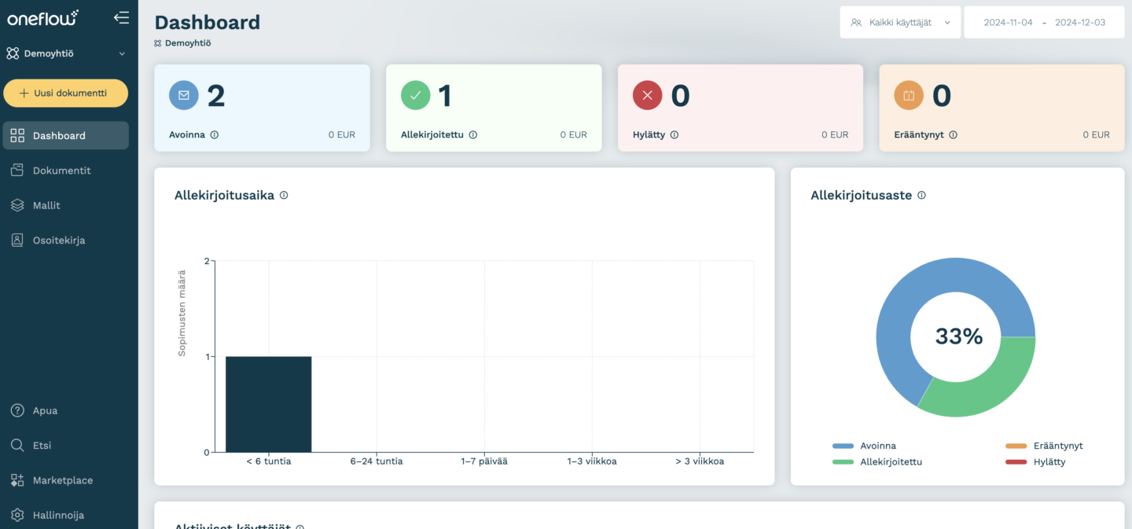Toggle the Erääntynyt legend swatch
Image resolution: width=1132 pixels, height=529 pixels.
(1016, 446)
